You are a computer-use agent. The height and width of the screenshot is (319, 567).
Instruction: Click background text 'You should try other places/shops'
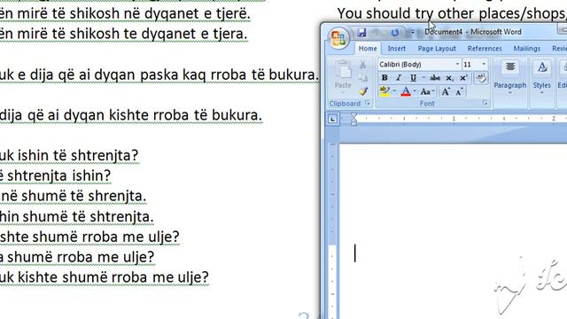pyautogui.click(x=450, y=14)
